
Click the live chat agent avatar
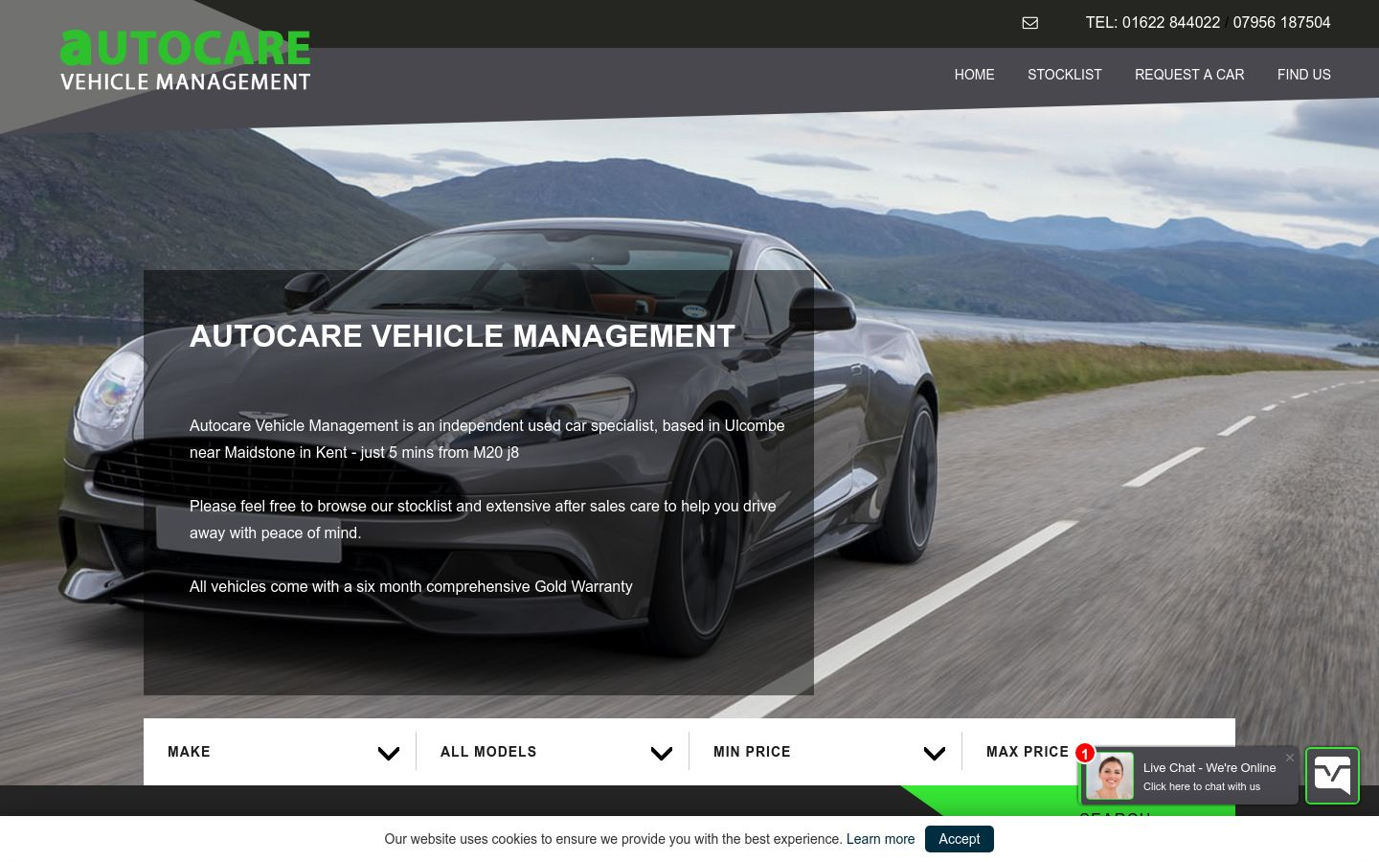pyautogui.click(x=1110, y=776)
